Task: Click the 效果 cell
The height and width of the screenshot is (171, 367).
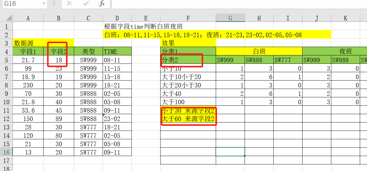Action: click(188, 43)
